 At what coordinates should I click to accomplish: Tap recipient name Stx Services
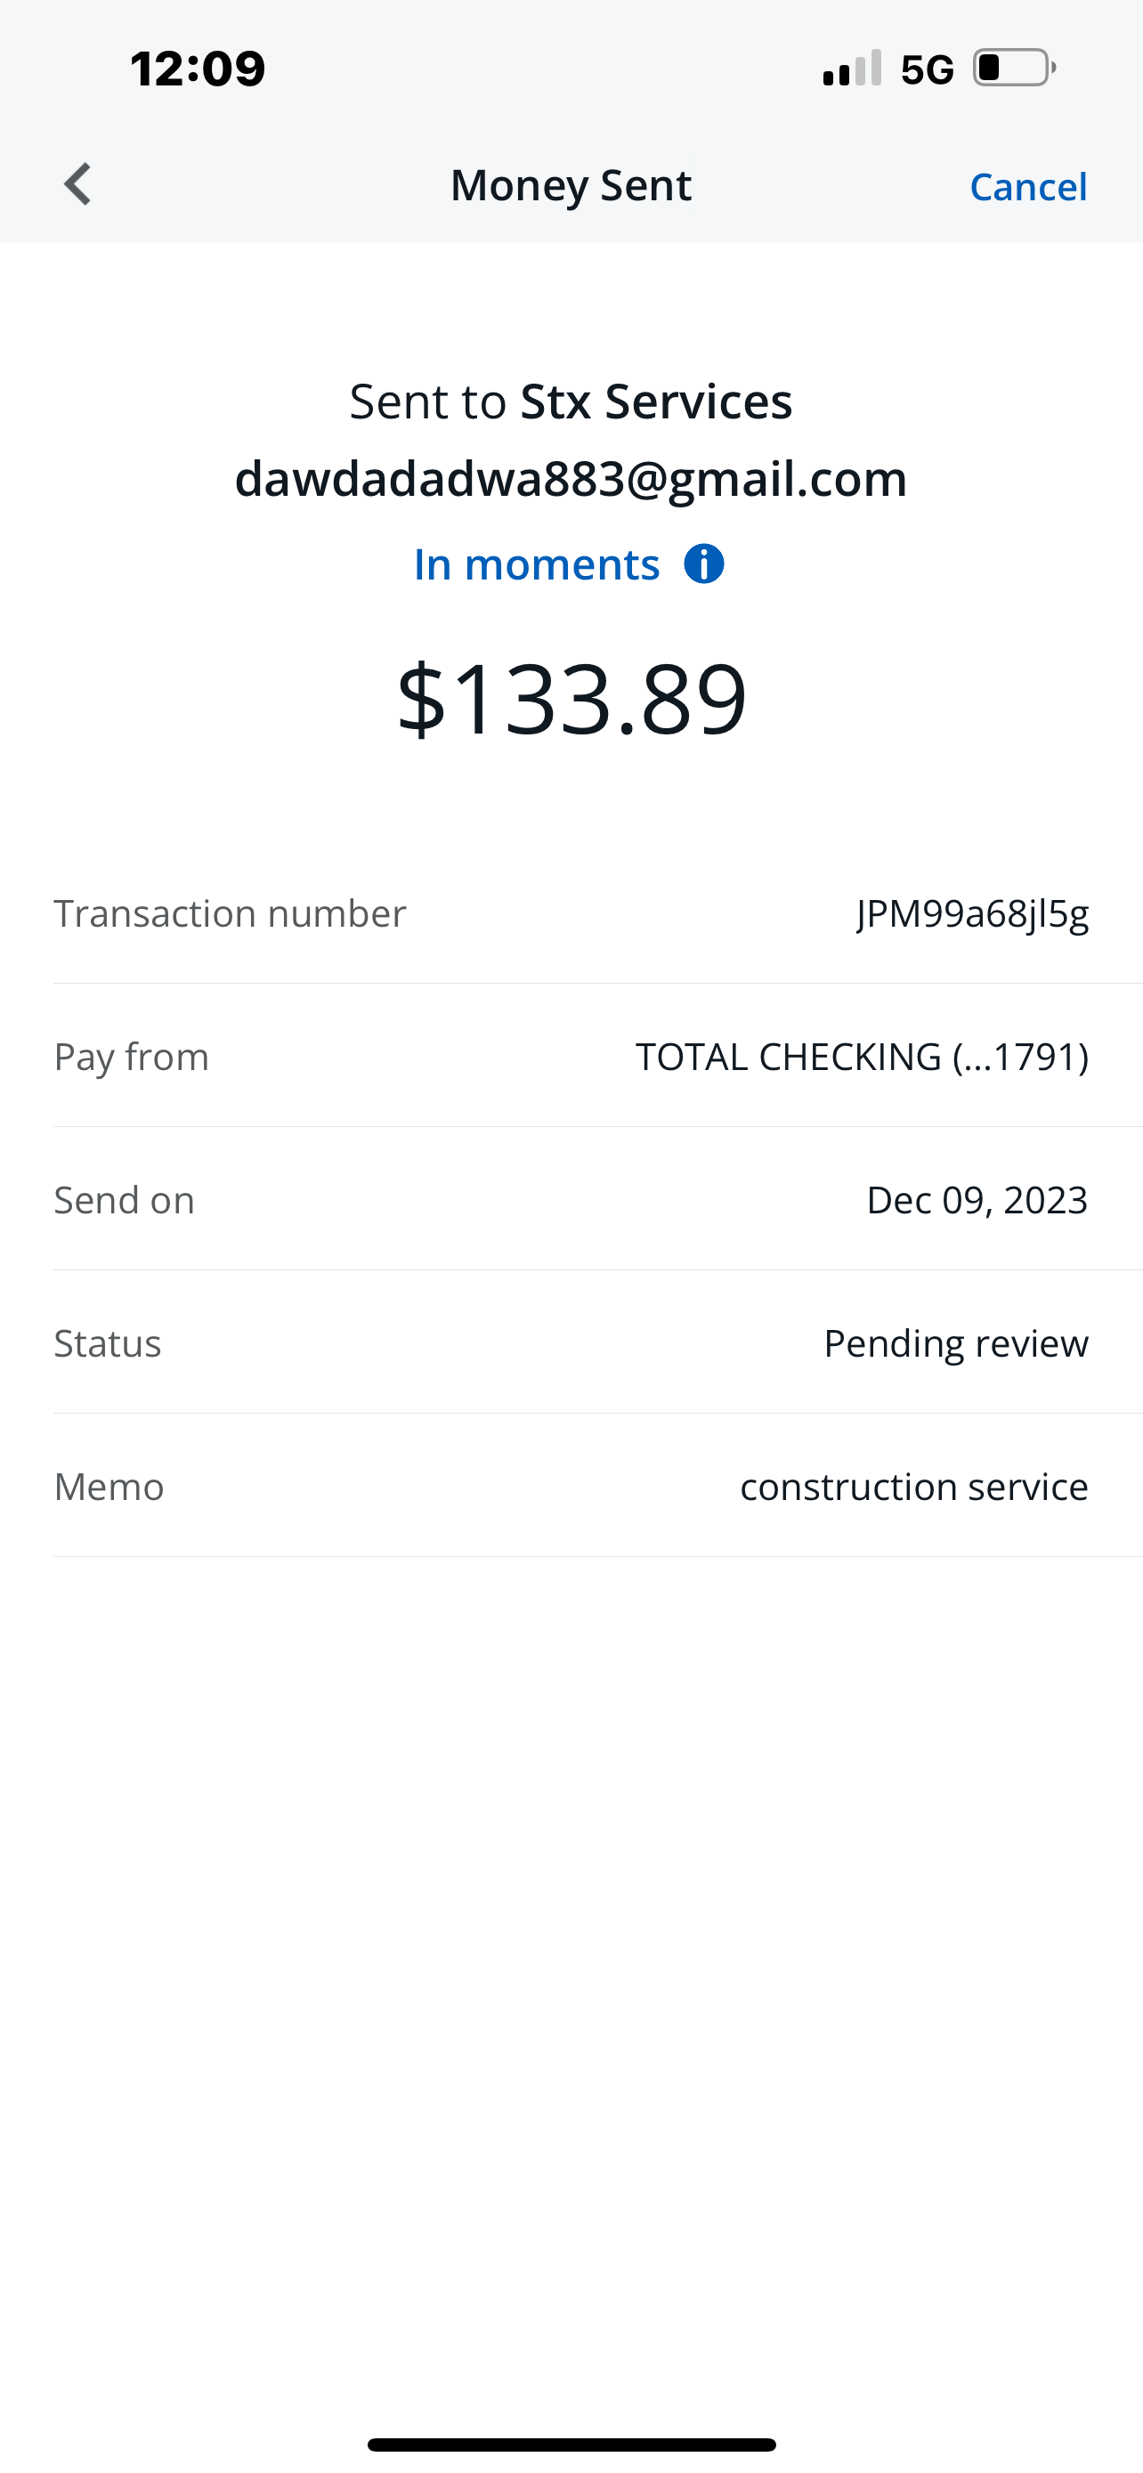[655, 401]
